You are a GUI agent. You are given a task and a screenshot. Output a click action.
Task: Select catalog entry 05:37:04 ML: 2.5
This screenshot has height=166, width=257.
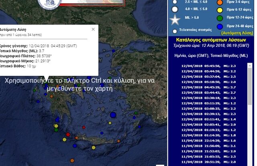[x=208, y=77]
